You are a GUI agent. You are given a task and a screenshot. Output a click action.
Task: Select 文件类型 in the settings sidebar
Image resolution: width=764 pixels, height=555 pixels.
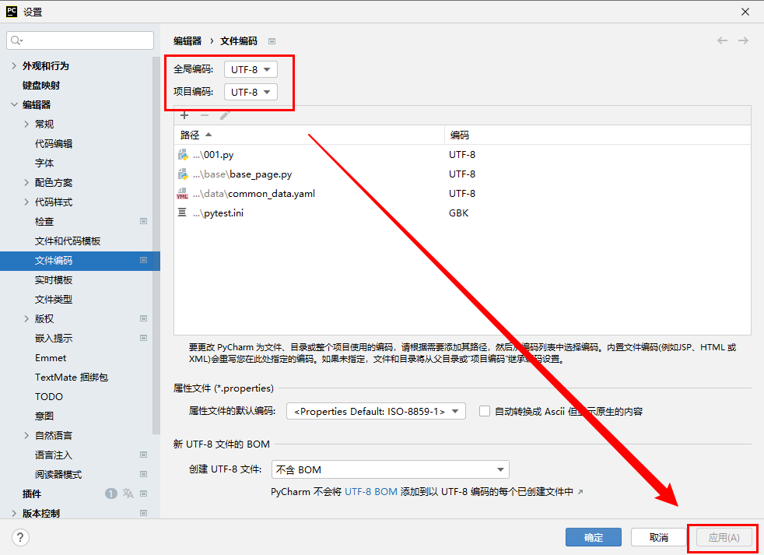[x=53, y=299]
